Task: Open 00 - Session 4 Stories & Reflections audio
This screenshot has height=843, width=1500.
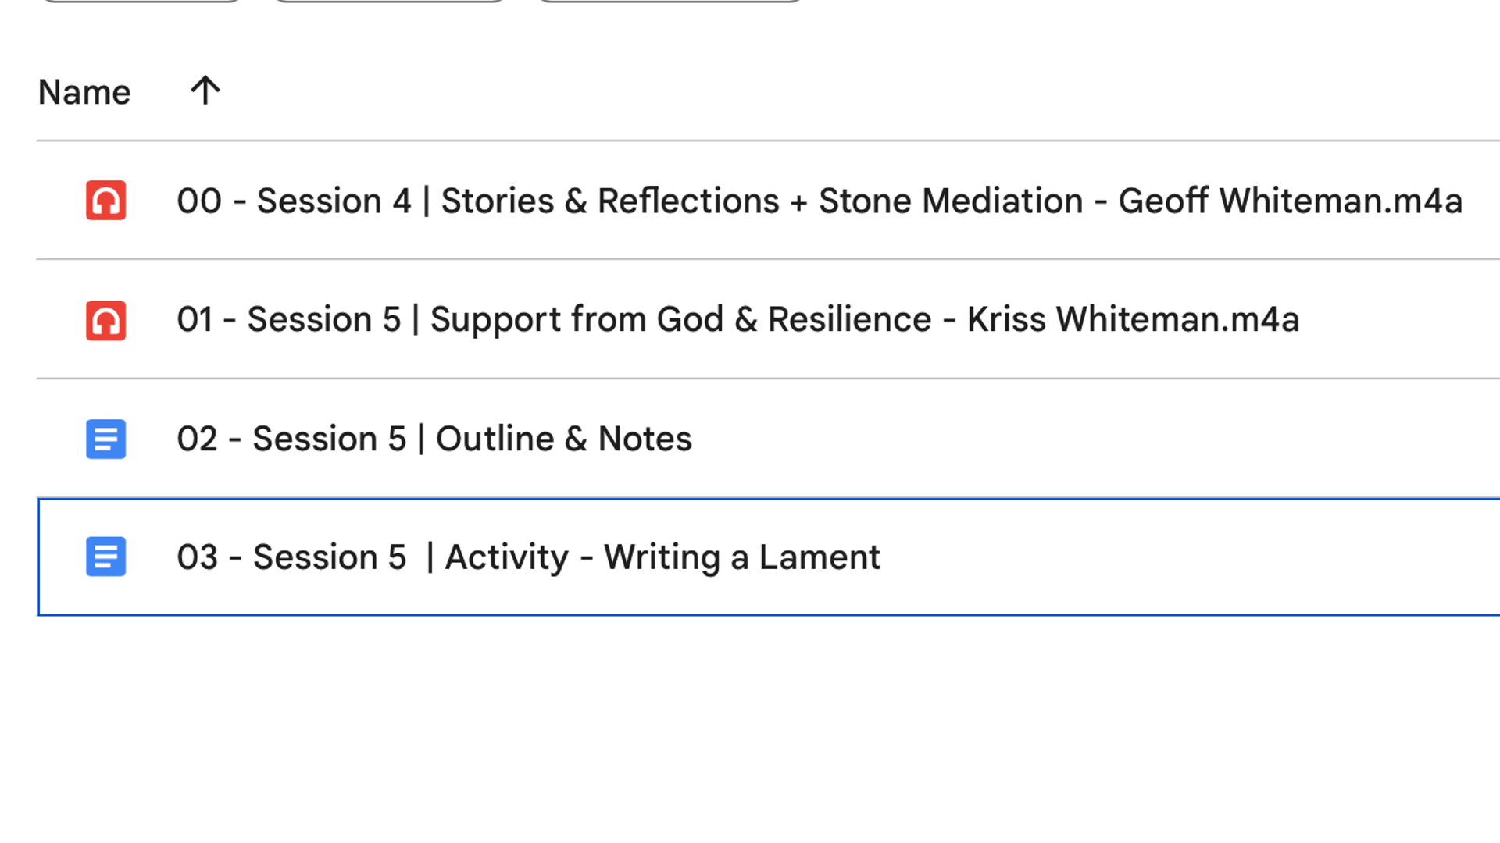Action: click(820, 201)
